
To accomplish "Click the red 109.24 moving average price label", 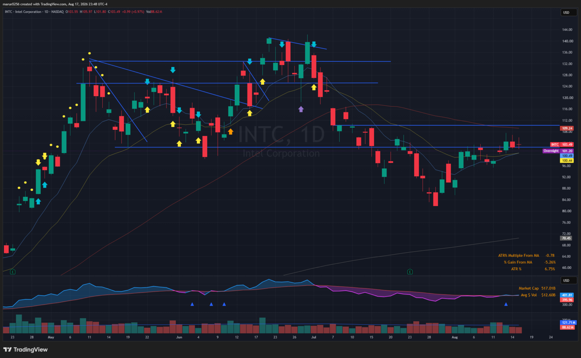I will pyautogui.click(x=567, y=128).
